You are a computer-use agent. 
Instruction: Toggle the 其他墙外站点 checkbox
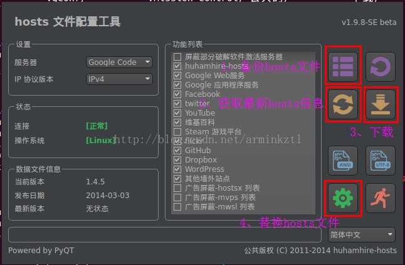pos(177,179)
